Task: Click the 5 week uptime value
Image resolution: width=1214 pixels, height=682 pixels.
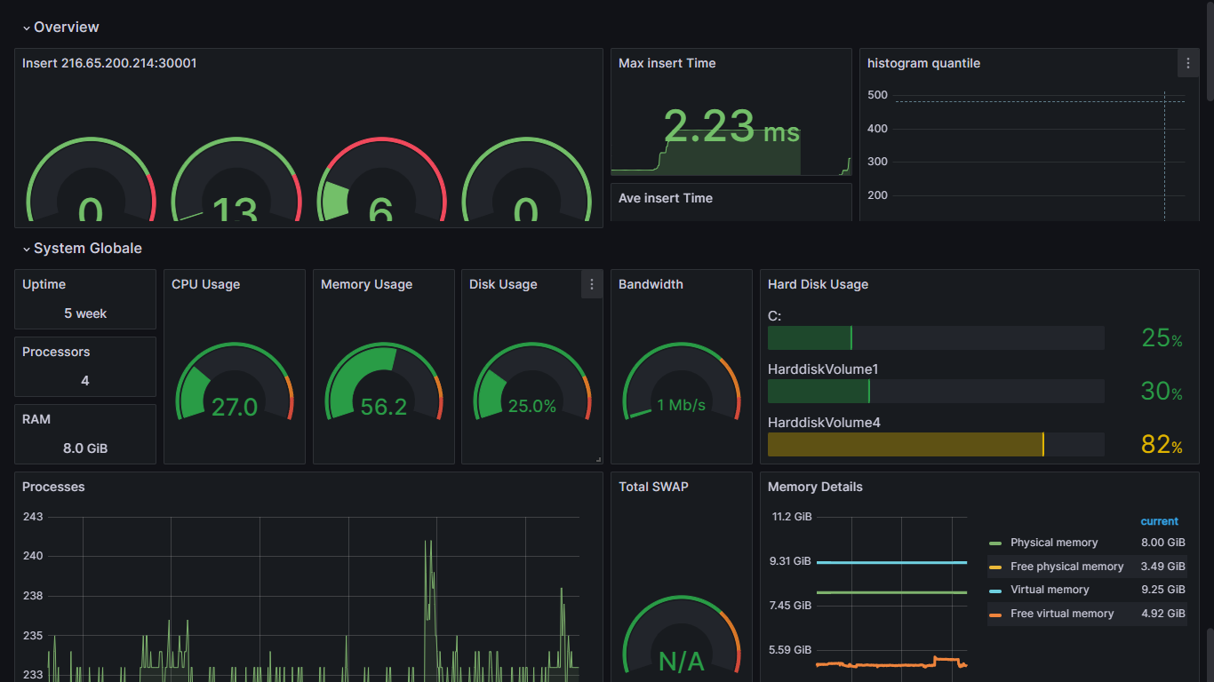Action: pos(85,313)
